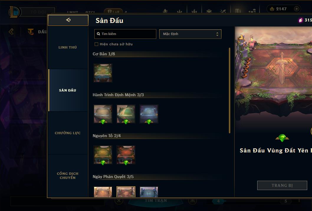
Task: Select the Cơ Bản arena thumbnail
Action: 103,73
